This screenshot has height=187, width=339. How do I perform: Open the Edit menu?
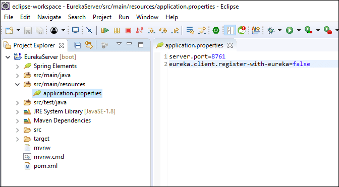click(25, 17)
